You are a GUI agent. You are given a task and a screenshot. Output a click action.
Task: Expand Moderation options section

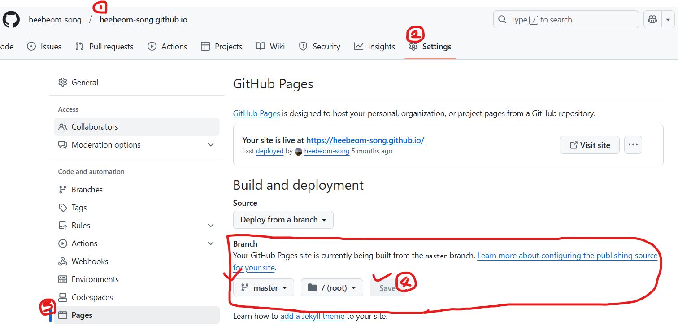[137, 145]
